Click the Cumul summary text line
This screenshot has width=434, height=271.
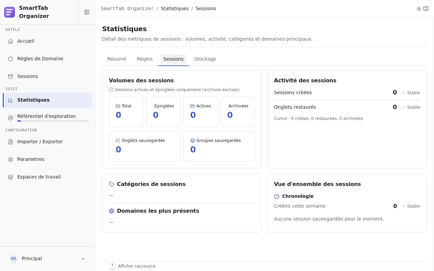(x=318, y=119)
